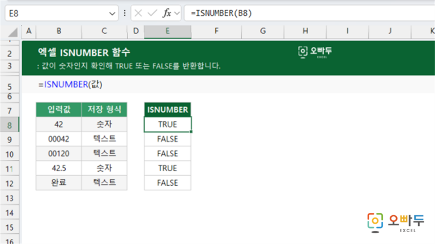Select column G header
The width and height of the screenshot is (435, 244).
263,31
